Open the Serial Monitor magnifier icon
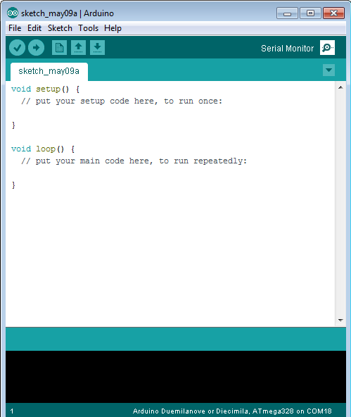The width and height of the screenshot is (351, 417). coord(327,48)
